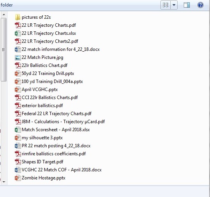This screenshot has height=197, width=210.
Task: Click PDF icon of 22 LR Trajectory Charts2.pdf
Action: pos(18,41)
